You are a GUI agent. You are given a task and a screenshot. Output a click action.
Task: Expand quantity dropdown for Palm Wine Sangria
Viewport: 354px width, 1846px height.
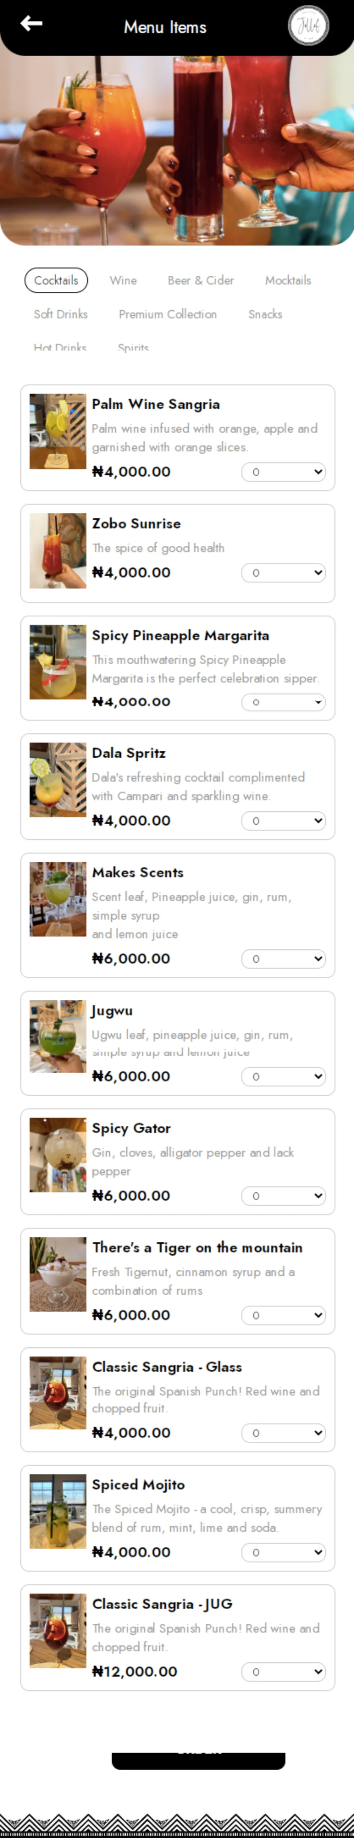pyautogui.click(x=284, y=472)
